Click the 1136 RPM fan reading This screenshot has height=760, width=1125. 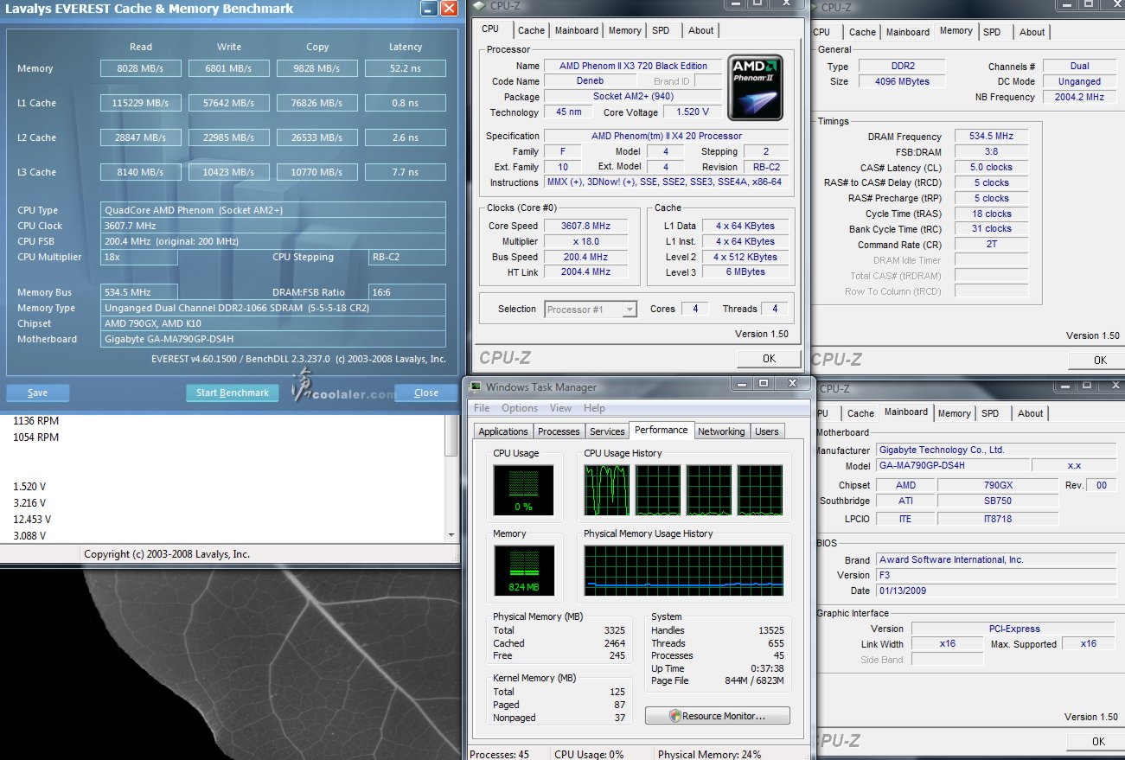coord(35,421)
